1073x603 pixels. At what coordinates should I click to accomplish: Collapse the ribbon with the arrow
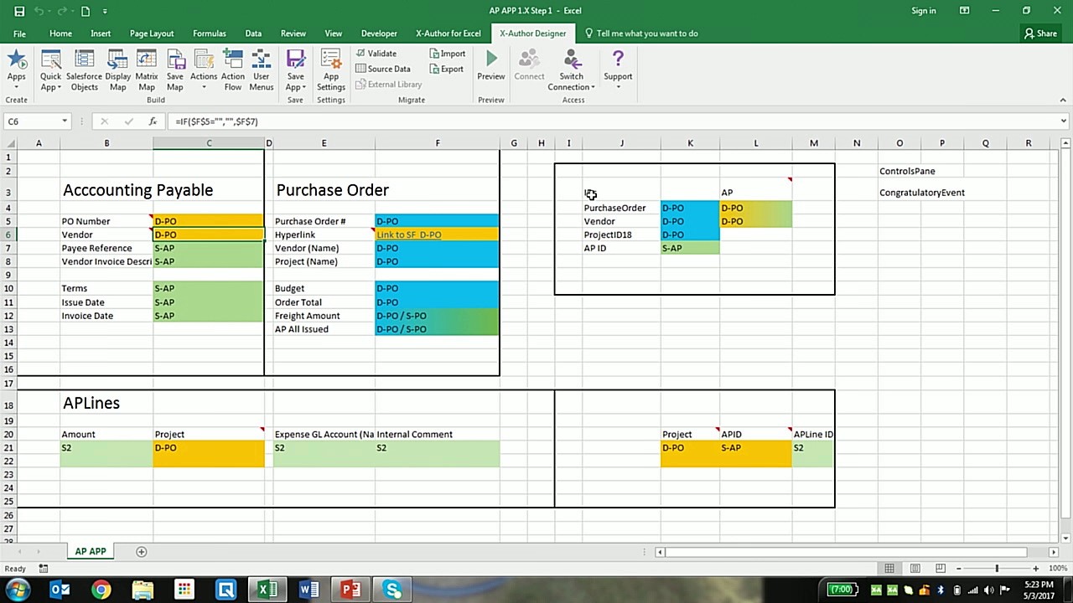(x=1064, y=100)
